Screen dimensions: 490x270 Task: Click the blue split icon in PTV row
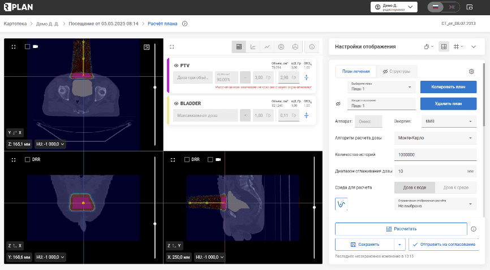pos(306,77)
